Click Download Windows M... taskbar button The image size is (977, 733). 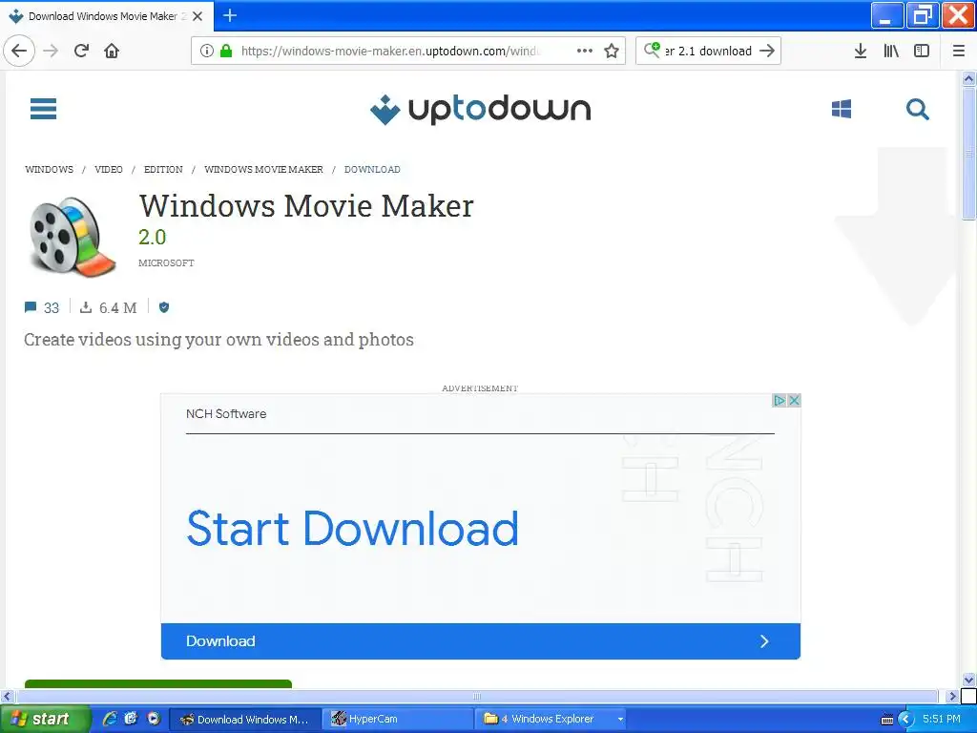click(245, 719)
